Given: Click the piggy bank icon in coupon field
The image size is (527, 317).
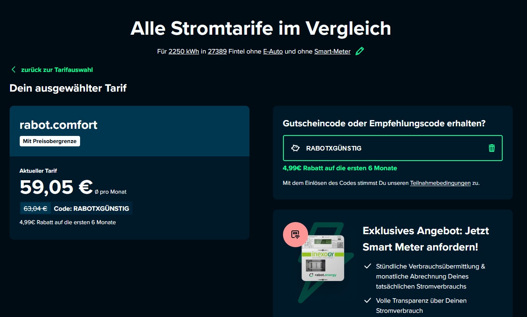Looking at the screenshot, I should (x=295, y=148).
